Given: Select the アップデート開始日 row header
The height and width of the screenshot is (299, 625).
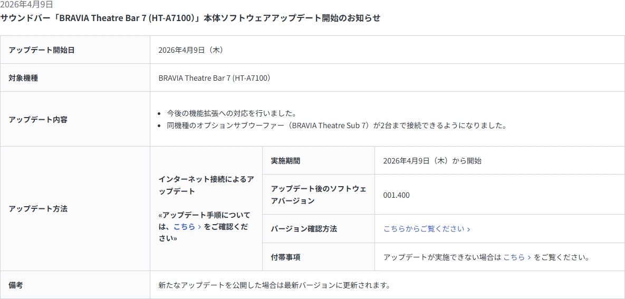Looking at the screenshot, I should pos(42,50).
